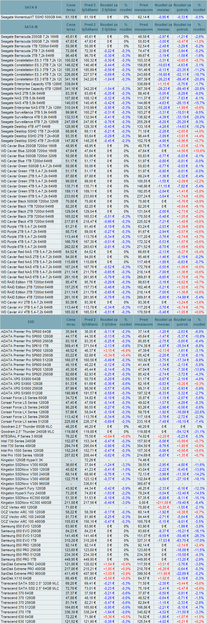The image size is (207, 624).
Task: Click Transcend SATA SSD 2.5" 32GB MLC
Action: (30, 584)
